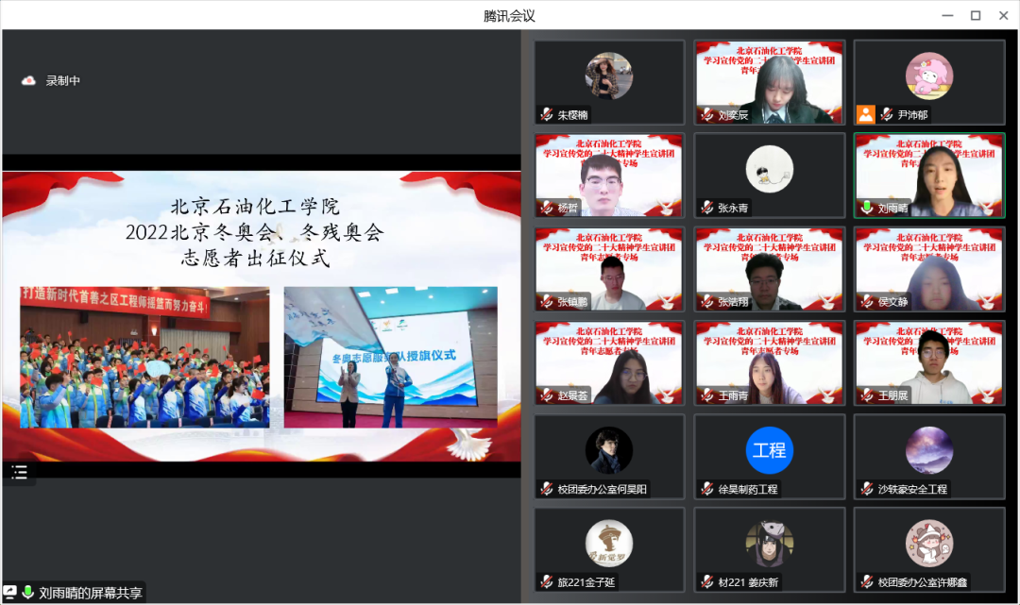The image size is (1020, 605).
Task: Click the muted mic icon for 徐昊制药工程
Action: (x=705, y=489)
